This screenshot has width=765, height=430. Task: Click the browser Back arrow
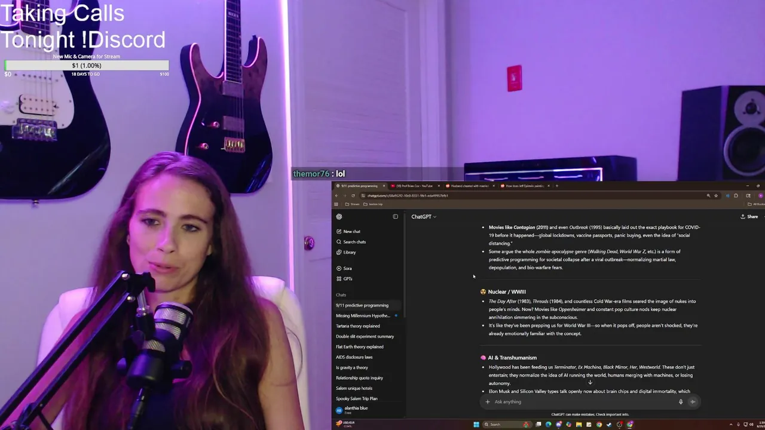pyautogui.click(x=336, y=196)
